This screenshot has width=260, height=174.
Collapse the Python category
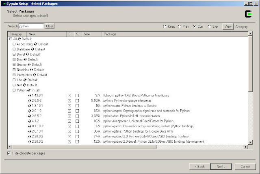click(x=14, y=90)
